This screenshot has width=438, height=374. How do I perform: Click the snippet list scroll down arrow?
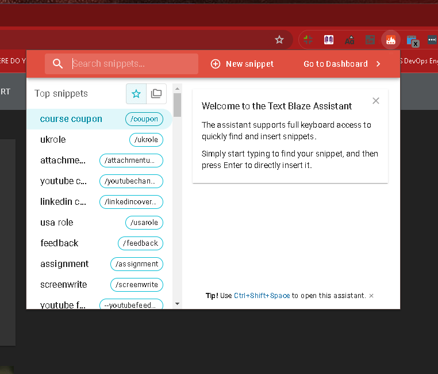pyautogui.click(x=177, y=304)
